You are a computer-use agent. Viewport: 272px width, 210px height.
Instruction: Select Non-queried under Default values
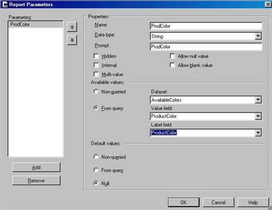96,157
